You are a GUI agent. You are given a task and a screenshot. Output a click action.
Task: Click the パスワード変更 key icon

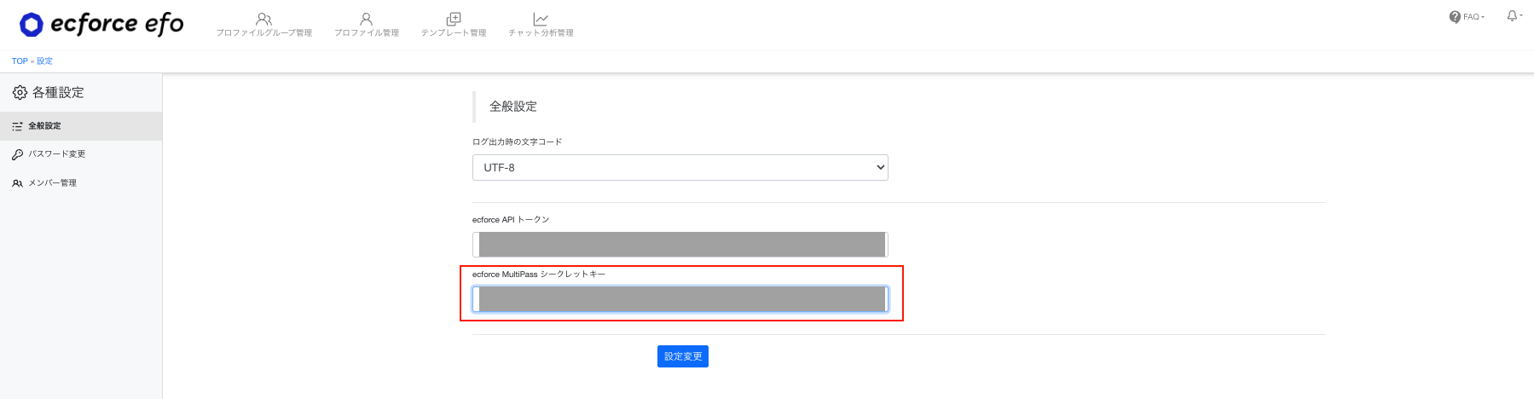click(x=17, y=154)
